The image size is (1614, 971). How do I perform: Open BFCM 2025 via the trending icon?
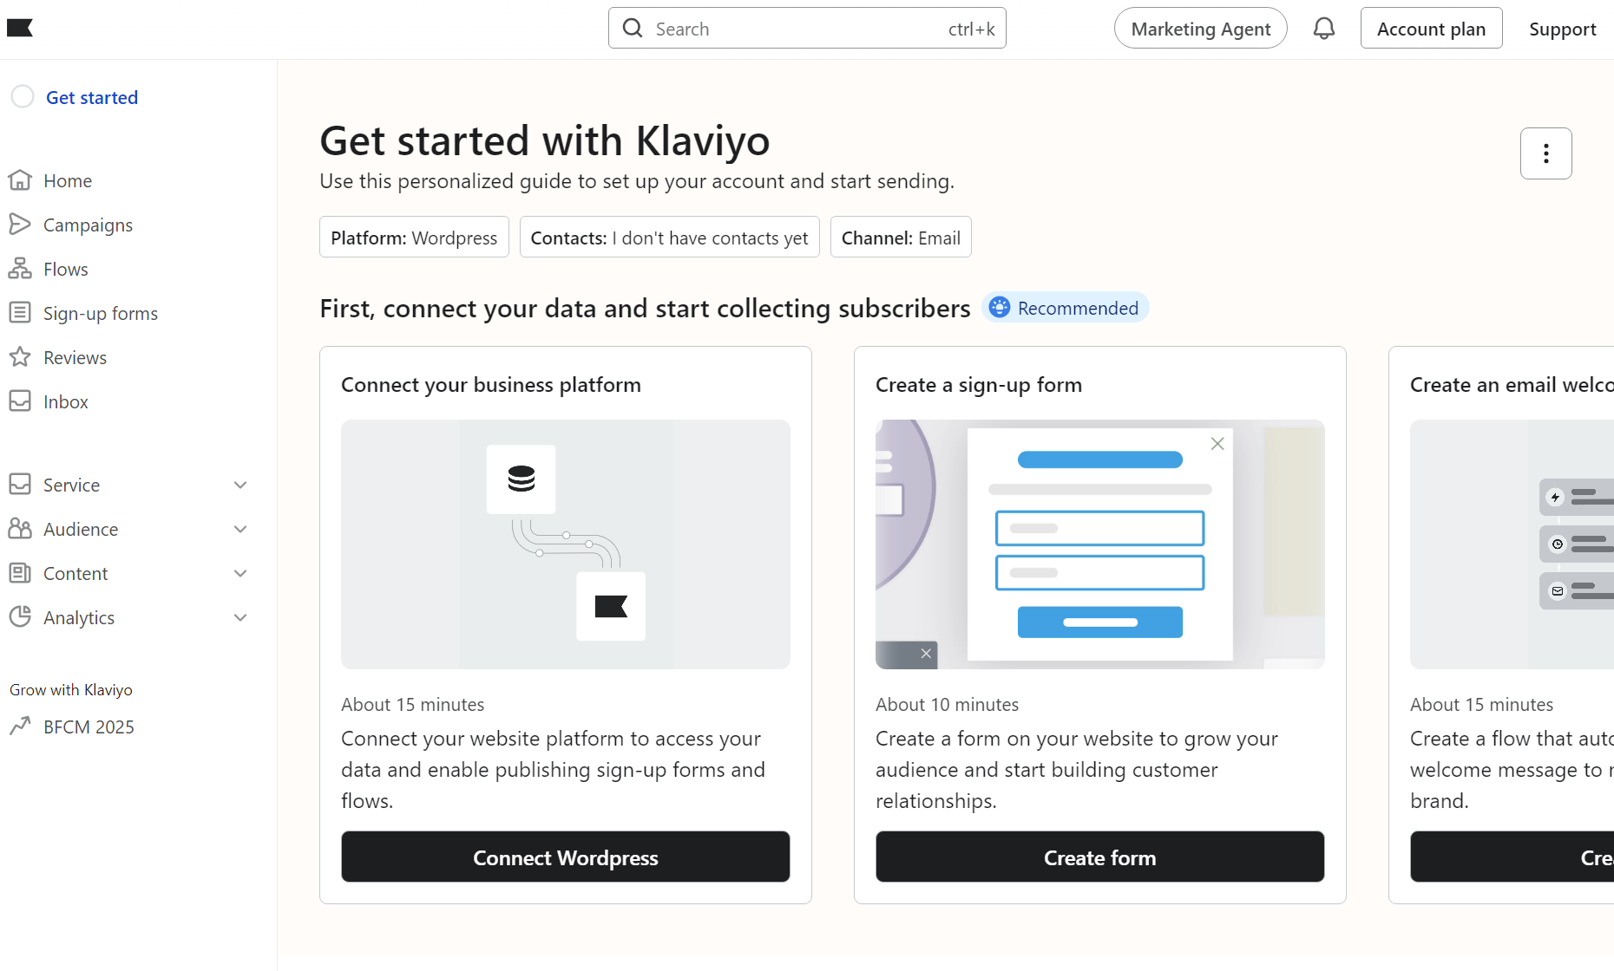(22, 727)
